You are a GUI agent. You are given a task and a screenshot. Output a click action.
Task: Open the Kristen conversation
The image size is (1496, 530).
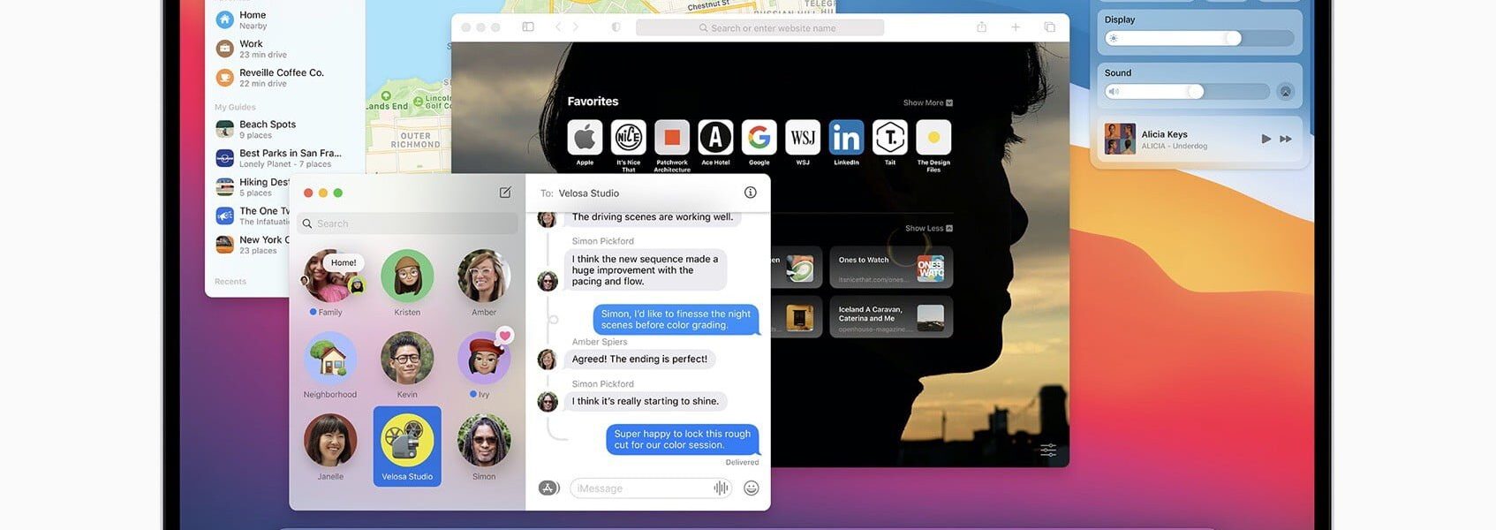pyautogui.click(x=407, y=283)
